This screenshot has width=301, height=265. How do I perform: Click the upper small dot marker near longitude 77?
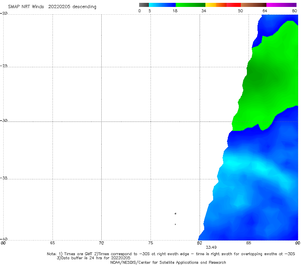coord(175,213)
